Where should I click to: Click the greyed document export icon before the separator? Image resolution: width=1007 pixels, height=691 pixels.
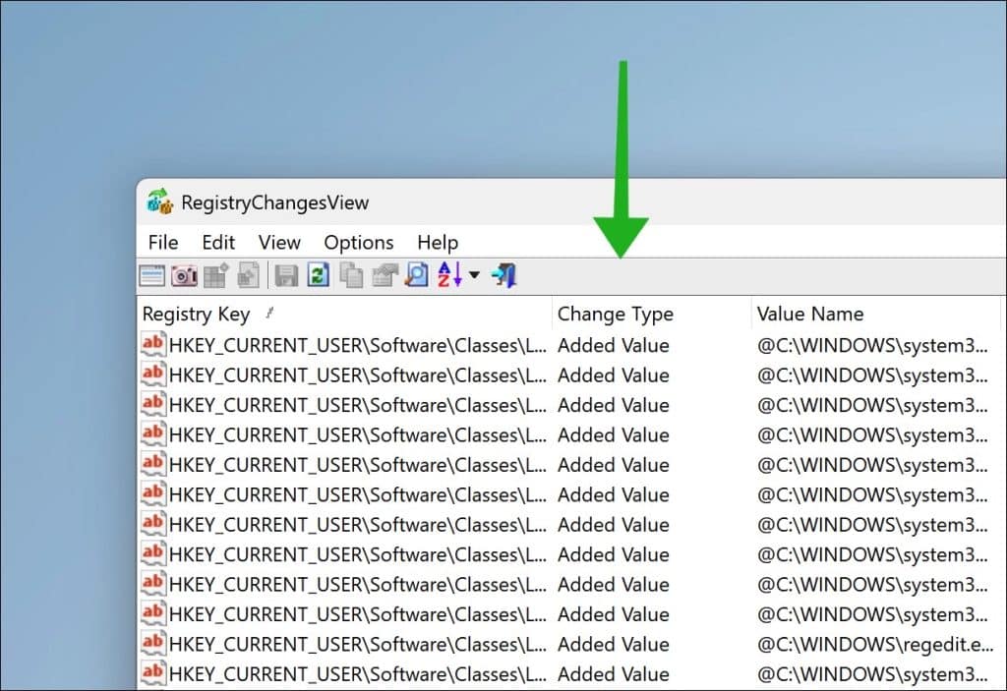tap(249, 276)
